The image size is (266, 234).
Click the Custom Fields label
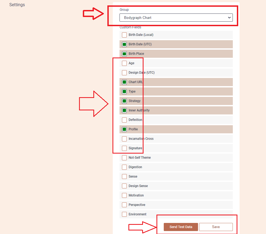tap(131, 27)
